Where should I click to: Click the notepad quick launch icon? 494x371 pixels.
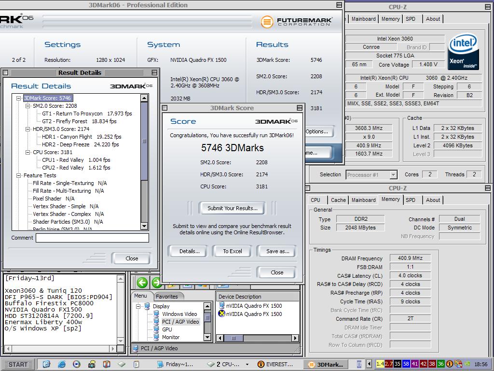coord(137,364)
